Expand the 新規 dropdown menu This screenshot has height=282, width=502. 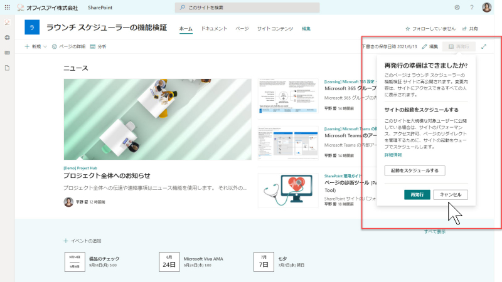[36, 46]
